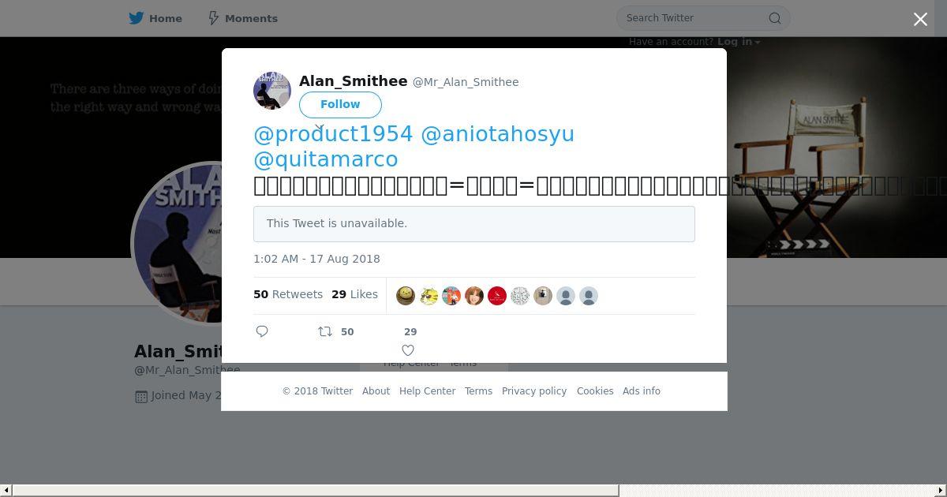This screenshot has height=497, width=947.
Task: Follow Alan_Smithee
Action: point(340,104)
